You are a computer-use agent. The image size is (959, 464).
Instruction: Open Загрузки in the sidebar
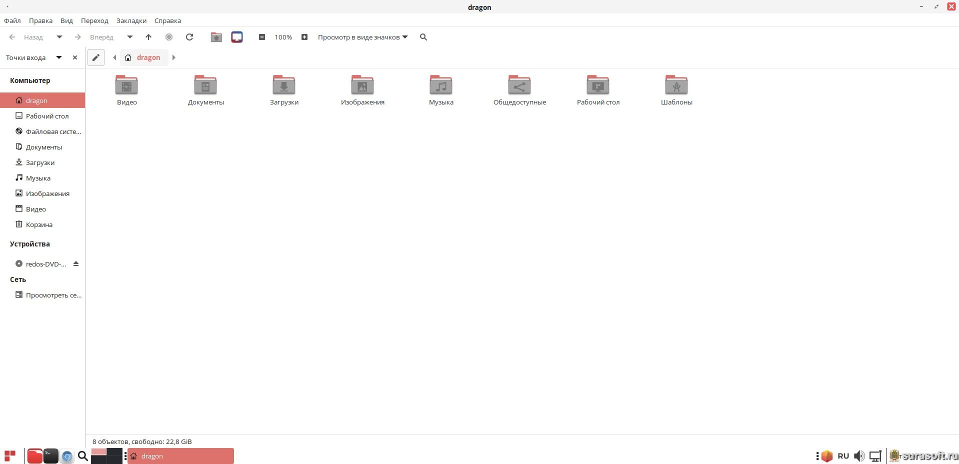[x=42, y=162]
